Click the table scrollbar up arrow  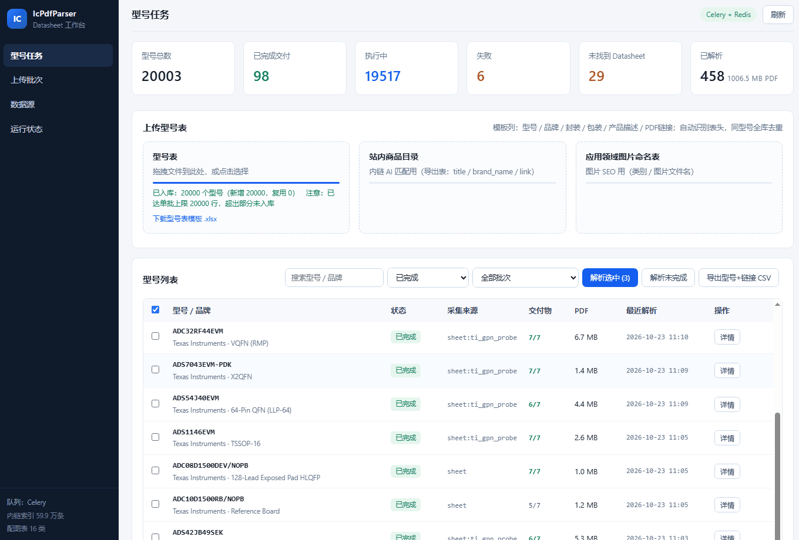click(x=777, y=305)
